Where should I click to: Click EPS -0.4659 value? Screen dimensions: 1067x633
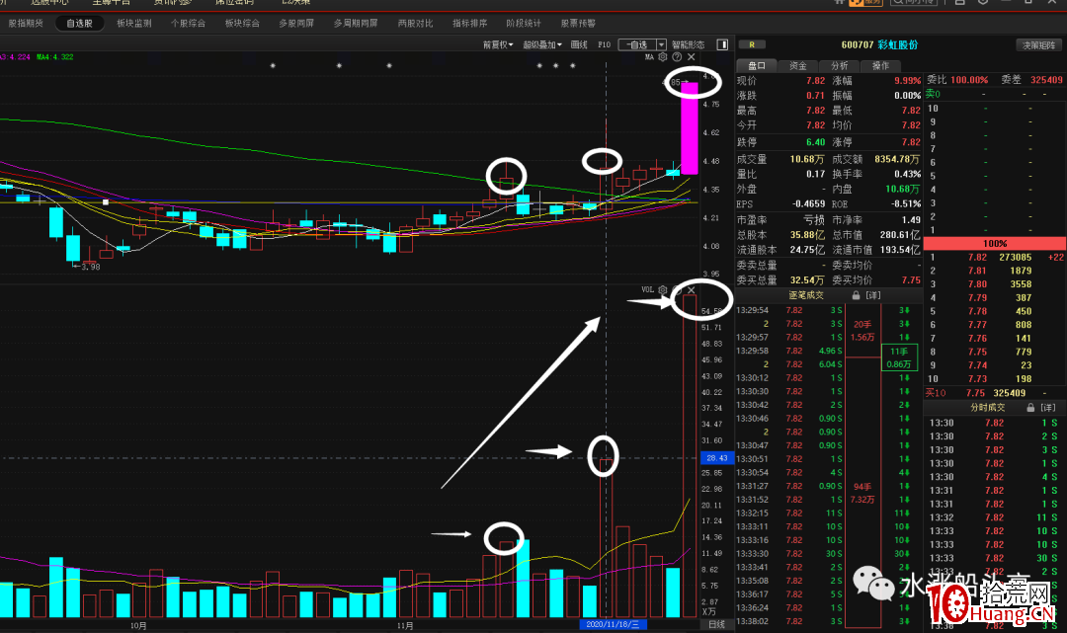tap(808, 204)
